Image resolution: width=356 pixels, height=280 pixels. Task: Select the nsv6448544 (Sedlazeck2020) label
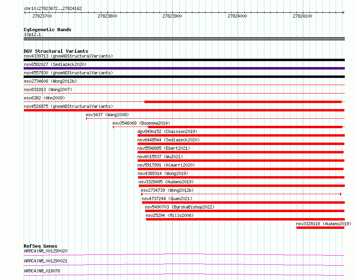point(168,140)
